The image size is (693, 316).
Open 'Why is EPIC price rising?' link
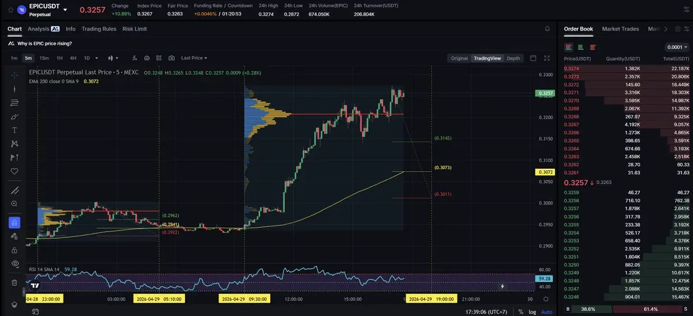[44, 43]
